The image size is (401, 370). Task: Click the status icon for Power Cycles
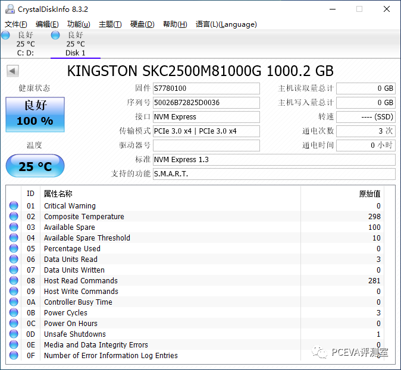[x=14, y=312]
